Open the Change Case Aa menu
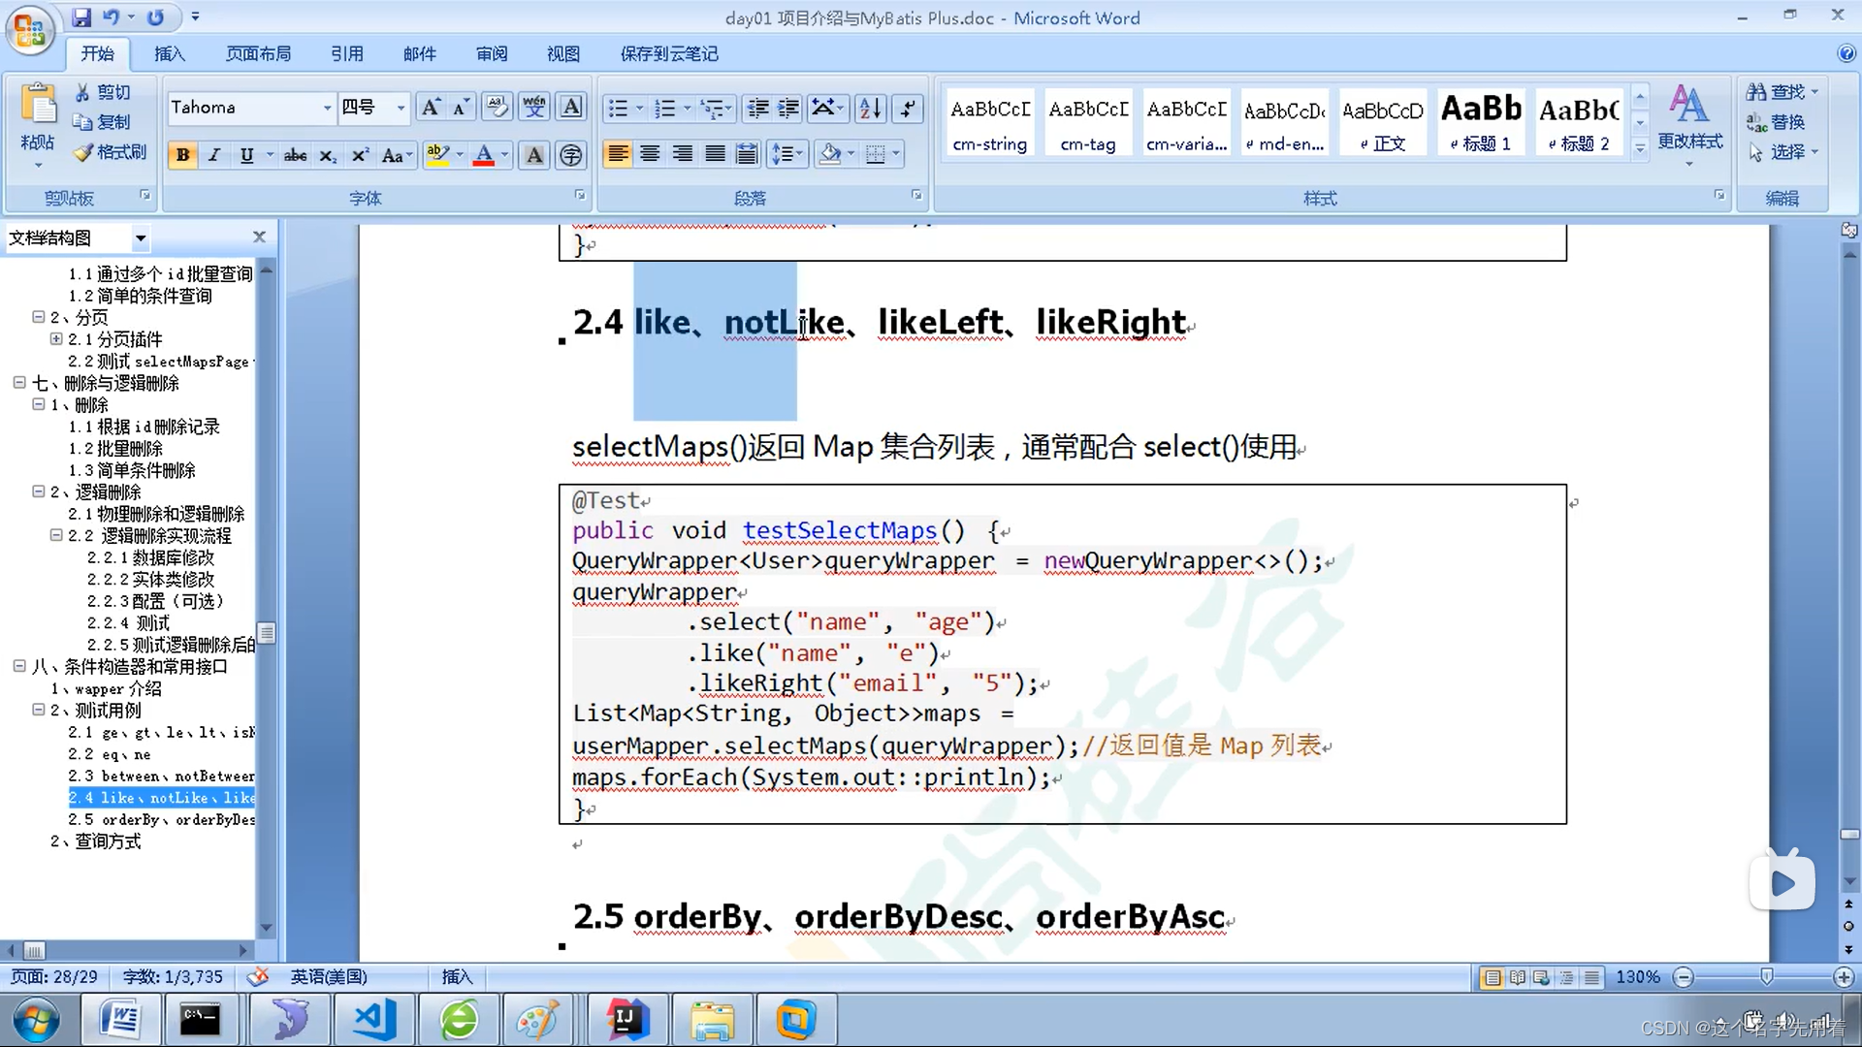 point(396,155)
